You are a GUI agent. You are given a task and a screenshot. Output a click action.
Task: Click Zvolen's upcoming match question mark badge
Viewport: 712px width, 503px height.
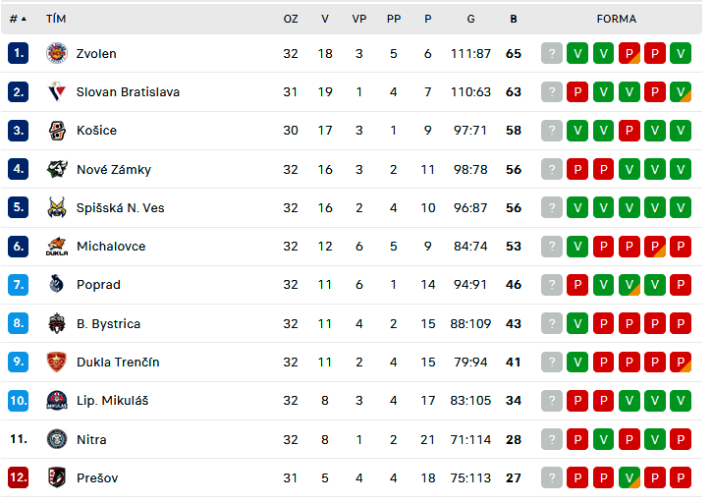tap(552, 53)
